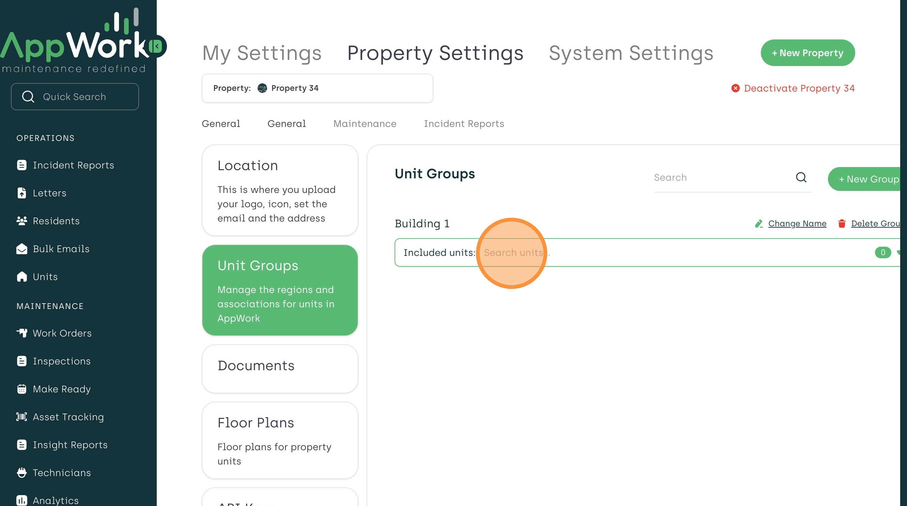The height and width of the screenshot is (506, 907).
Task: Click the Unit Groups search magnifier icon
Action: (x=801, y=178)
